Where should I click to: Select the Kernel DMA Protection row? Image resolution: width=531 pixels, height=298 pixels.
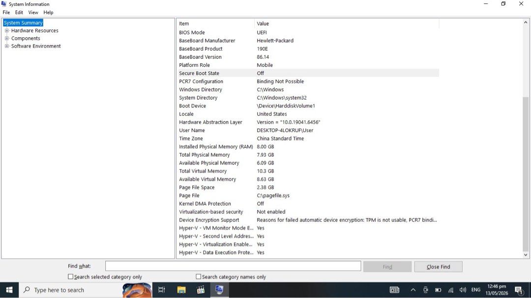[x=308, y=204]
